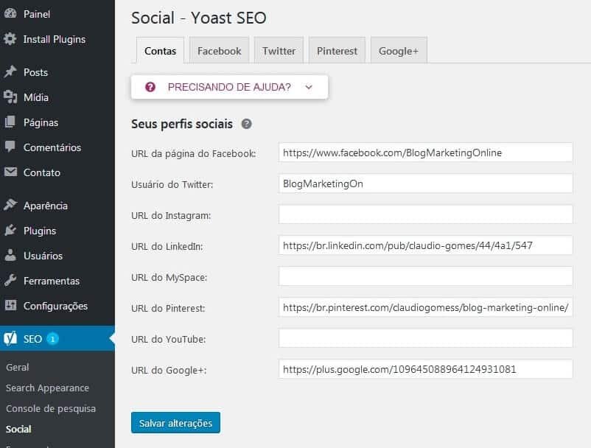Click the 'Social - Yoast SEO' page title
The image size is (591, 448).
(x=199, y=18)
